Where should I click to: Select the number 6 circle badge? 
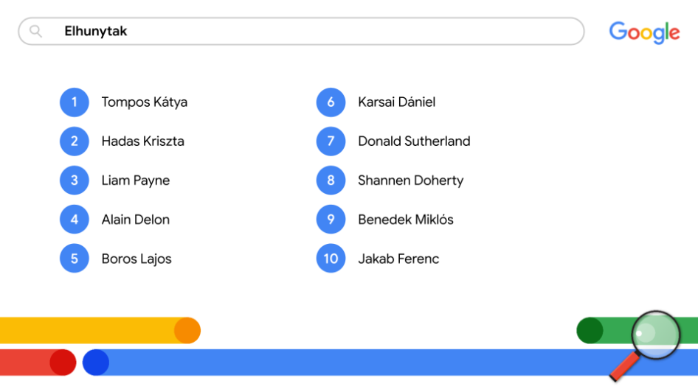click(331, 102)
